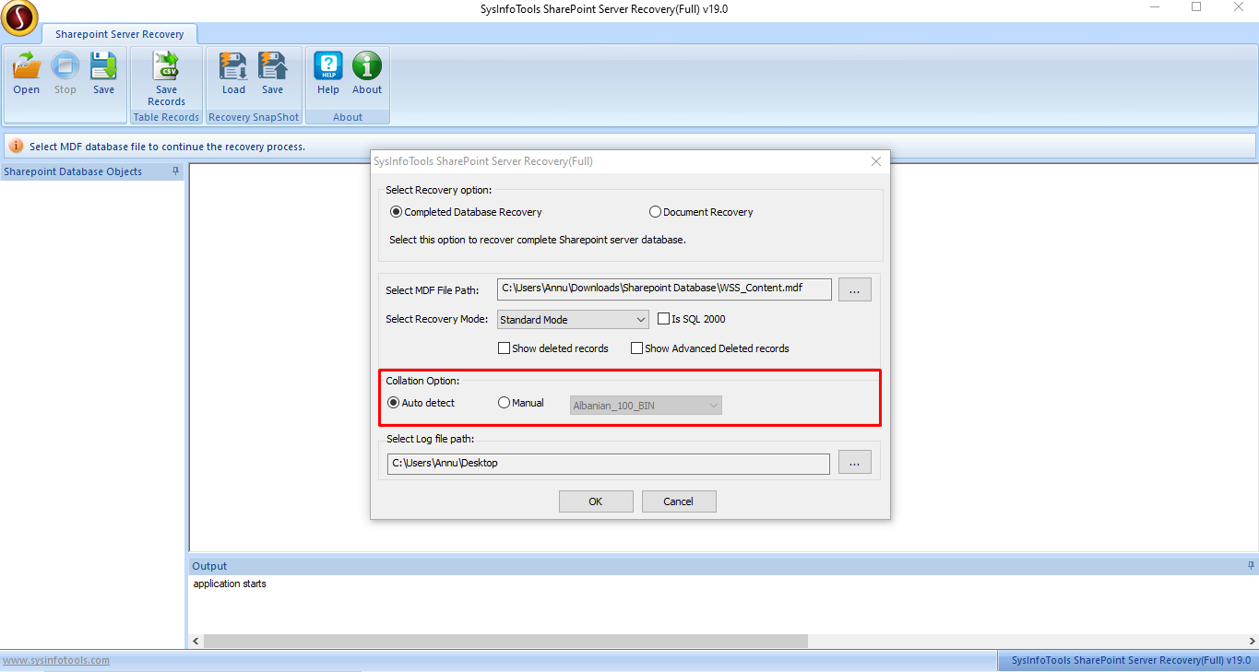This screenshot has height=672, width=1259.
Task: Maximize the application window
Action: [1196, 8]
